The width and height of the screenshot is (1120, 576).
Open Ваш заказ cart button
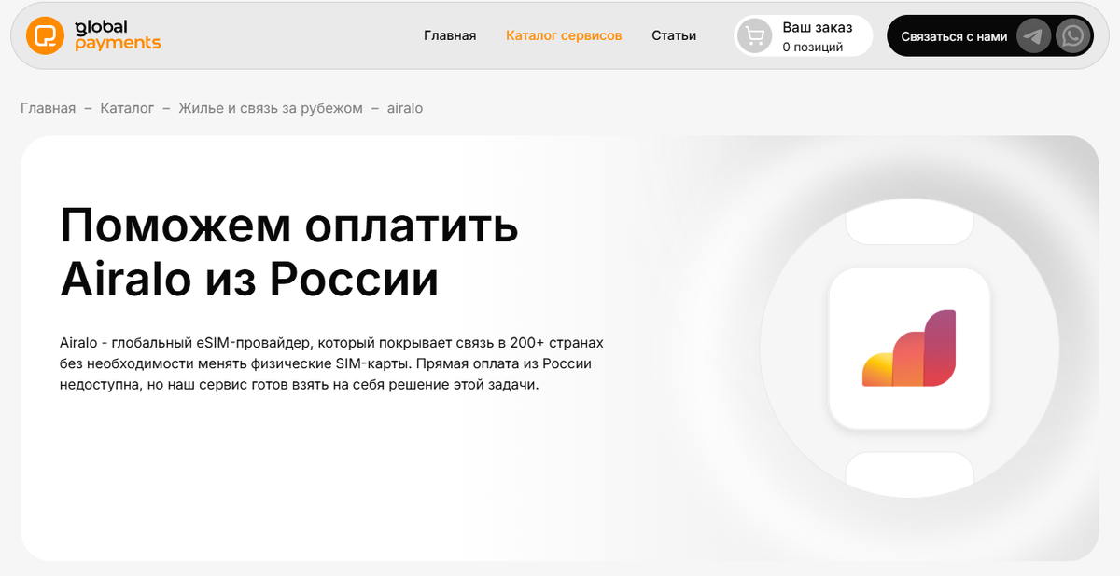[803, 36]
